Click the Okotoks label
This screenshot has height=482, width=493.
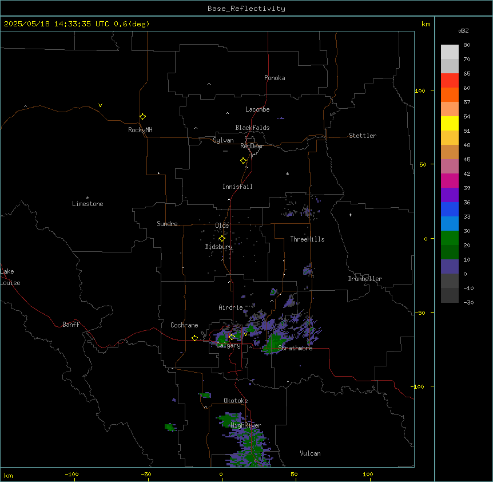tap(236, 401)
